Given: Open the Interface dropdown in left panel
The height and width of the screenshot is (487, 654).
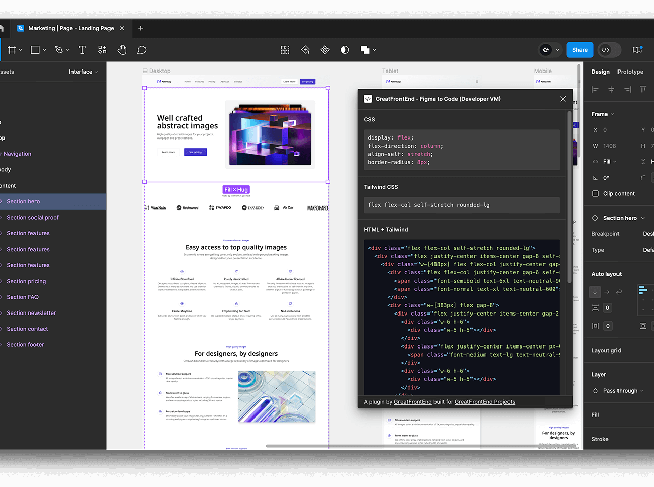Looking at the screenshot, I should point(83,72).
